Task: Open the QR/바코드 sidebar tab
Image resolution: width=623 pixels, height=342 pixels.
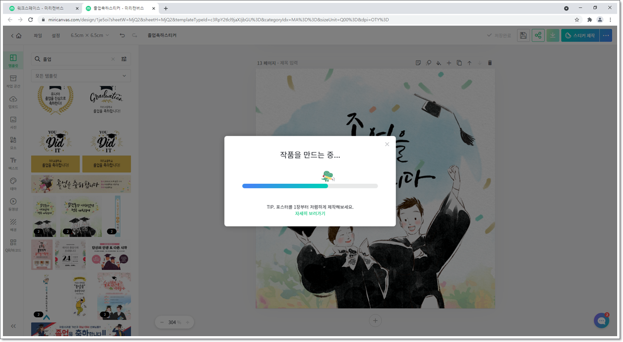Action: coord(13,245)
